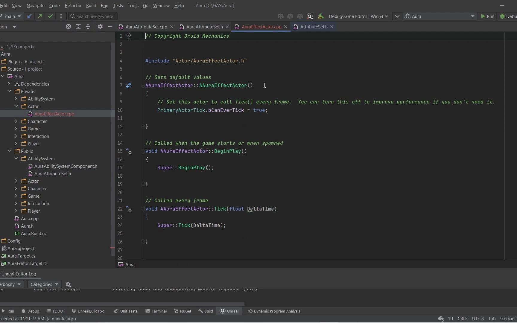Screen dimensions: 517x323
Task: Click the Run button in the toolbar
Action: pyautogui.click(x=487, y=16)
